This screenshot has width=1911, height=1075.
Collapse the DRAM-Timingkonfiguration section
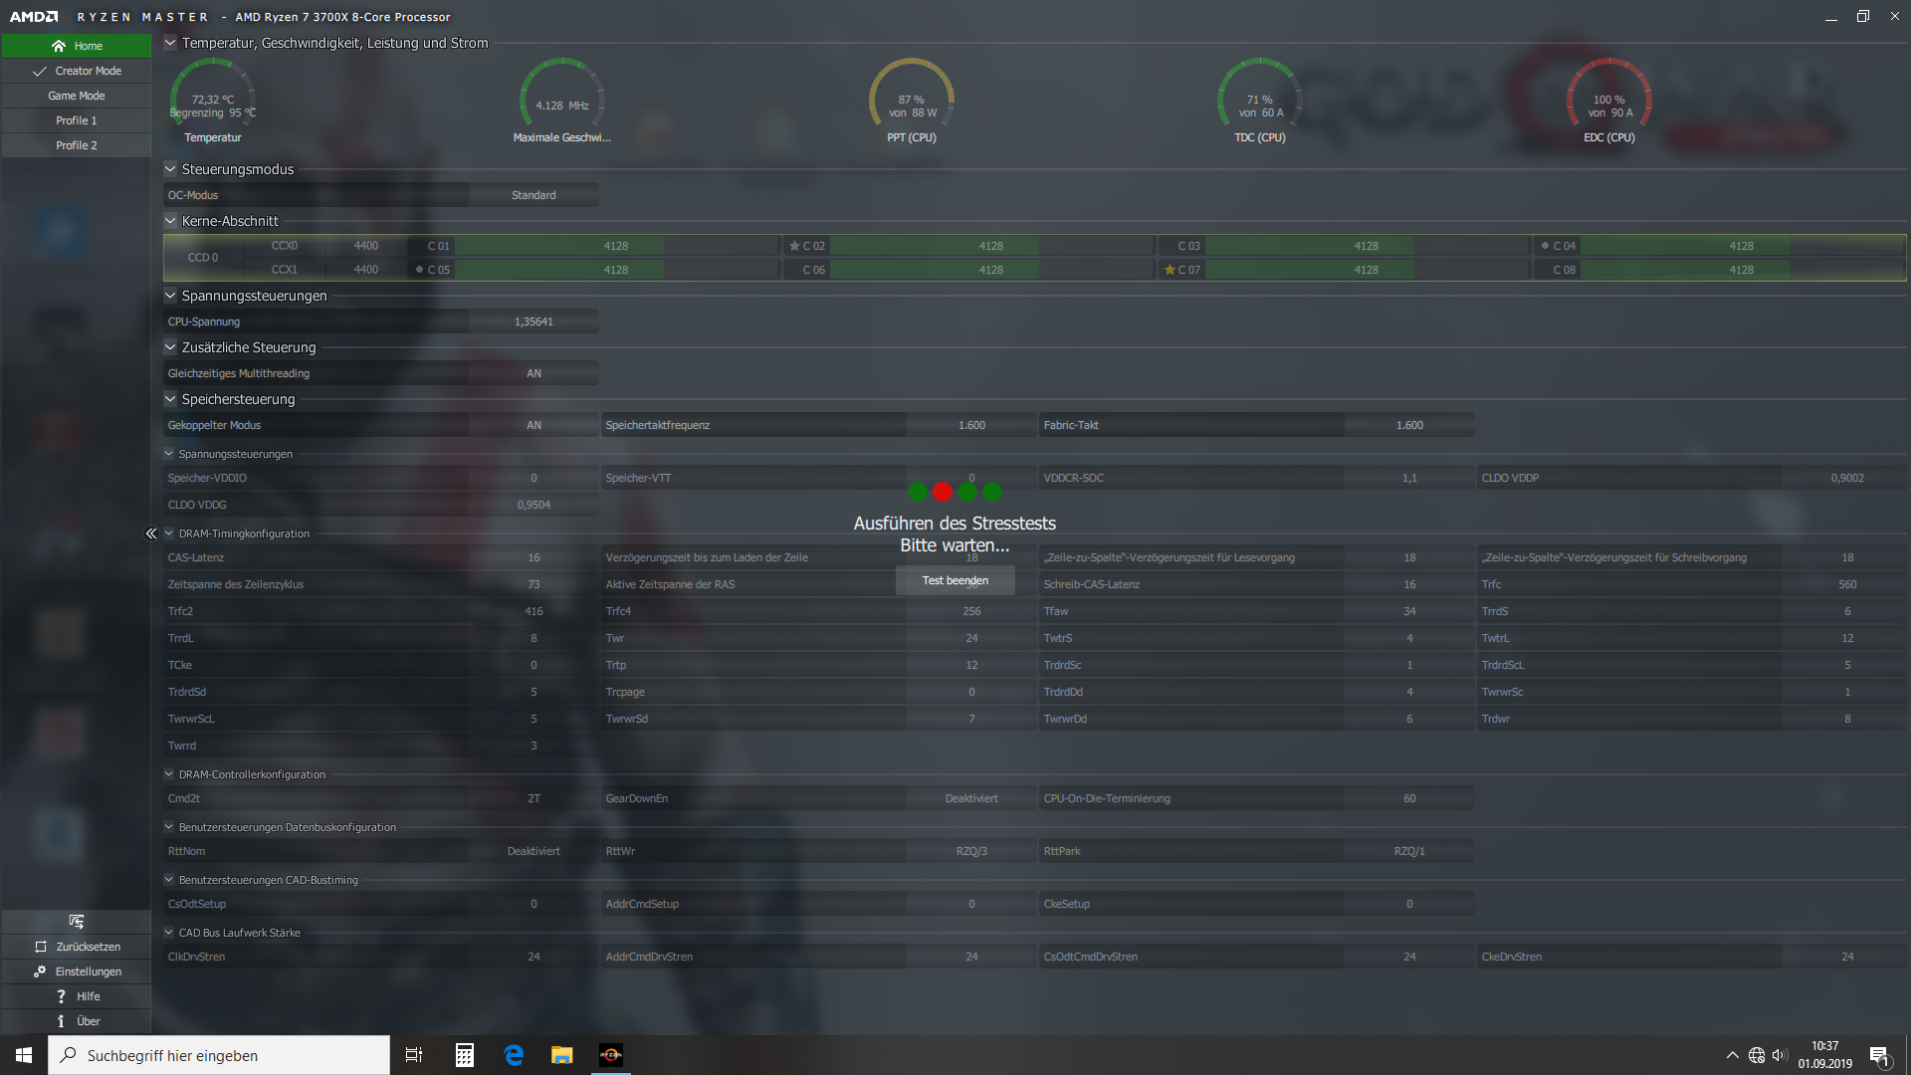coord(169,534)
